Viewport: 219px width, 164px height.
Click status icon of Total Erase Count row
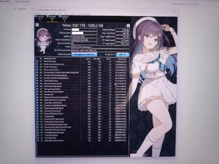click(37, 81)
